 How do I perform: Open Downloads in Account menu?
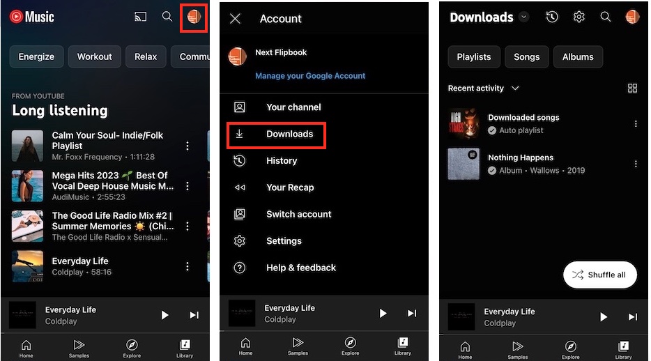[x=277, y=134]
